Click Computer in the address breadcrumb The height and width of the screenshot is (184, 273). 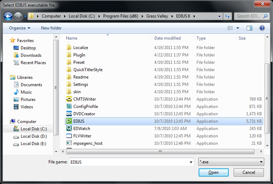51,16
